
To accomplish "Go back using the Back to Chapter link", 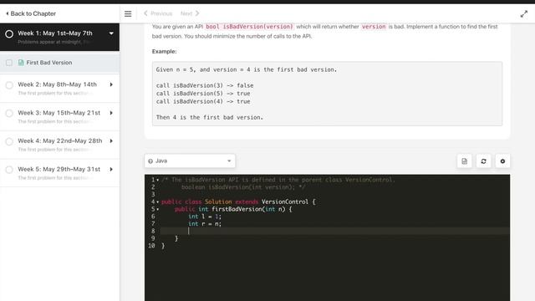I will 31,13.
